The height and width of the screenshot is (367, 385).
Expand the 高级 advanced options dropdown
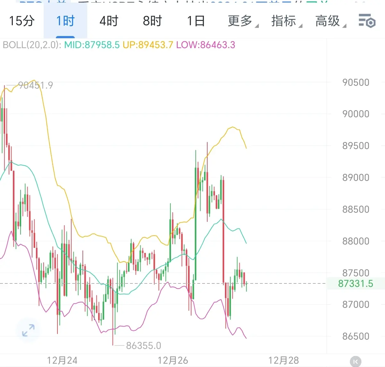pyautogui.click(x=330, y=21)
